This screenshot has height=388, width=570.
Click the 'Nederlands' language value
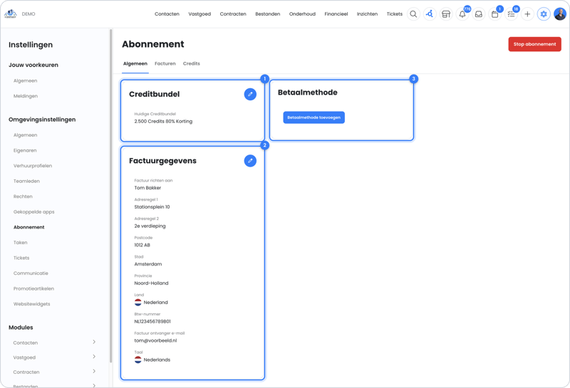[x=157, y=360]
